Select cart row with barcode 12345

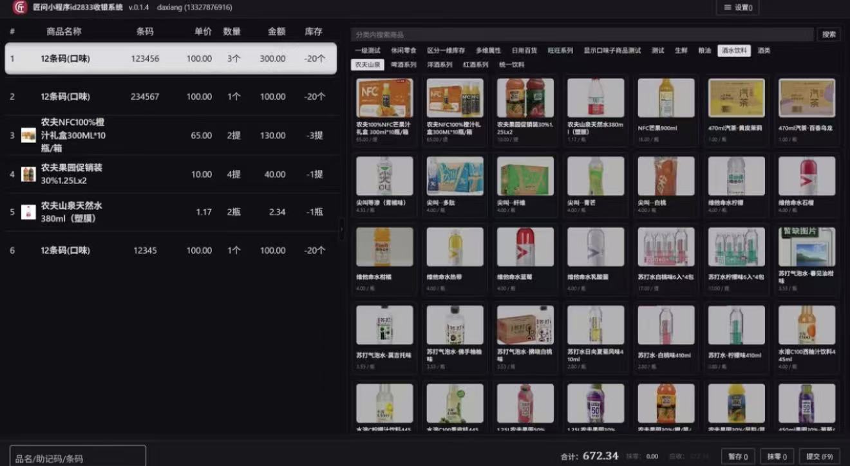pyautogui.click(x=171, y=250)
